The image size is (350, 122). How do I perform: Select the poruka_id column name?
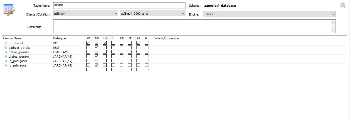(x=16, y=43)
